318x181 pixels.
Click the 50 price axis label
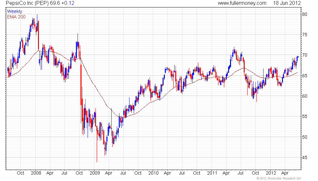tap(305, 137)
